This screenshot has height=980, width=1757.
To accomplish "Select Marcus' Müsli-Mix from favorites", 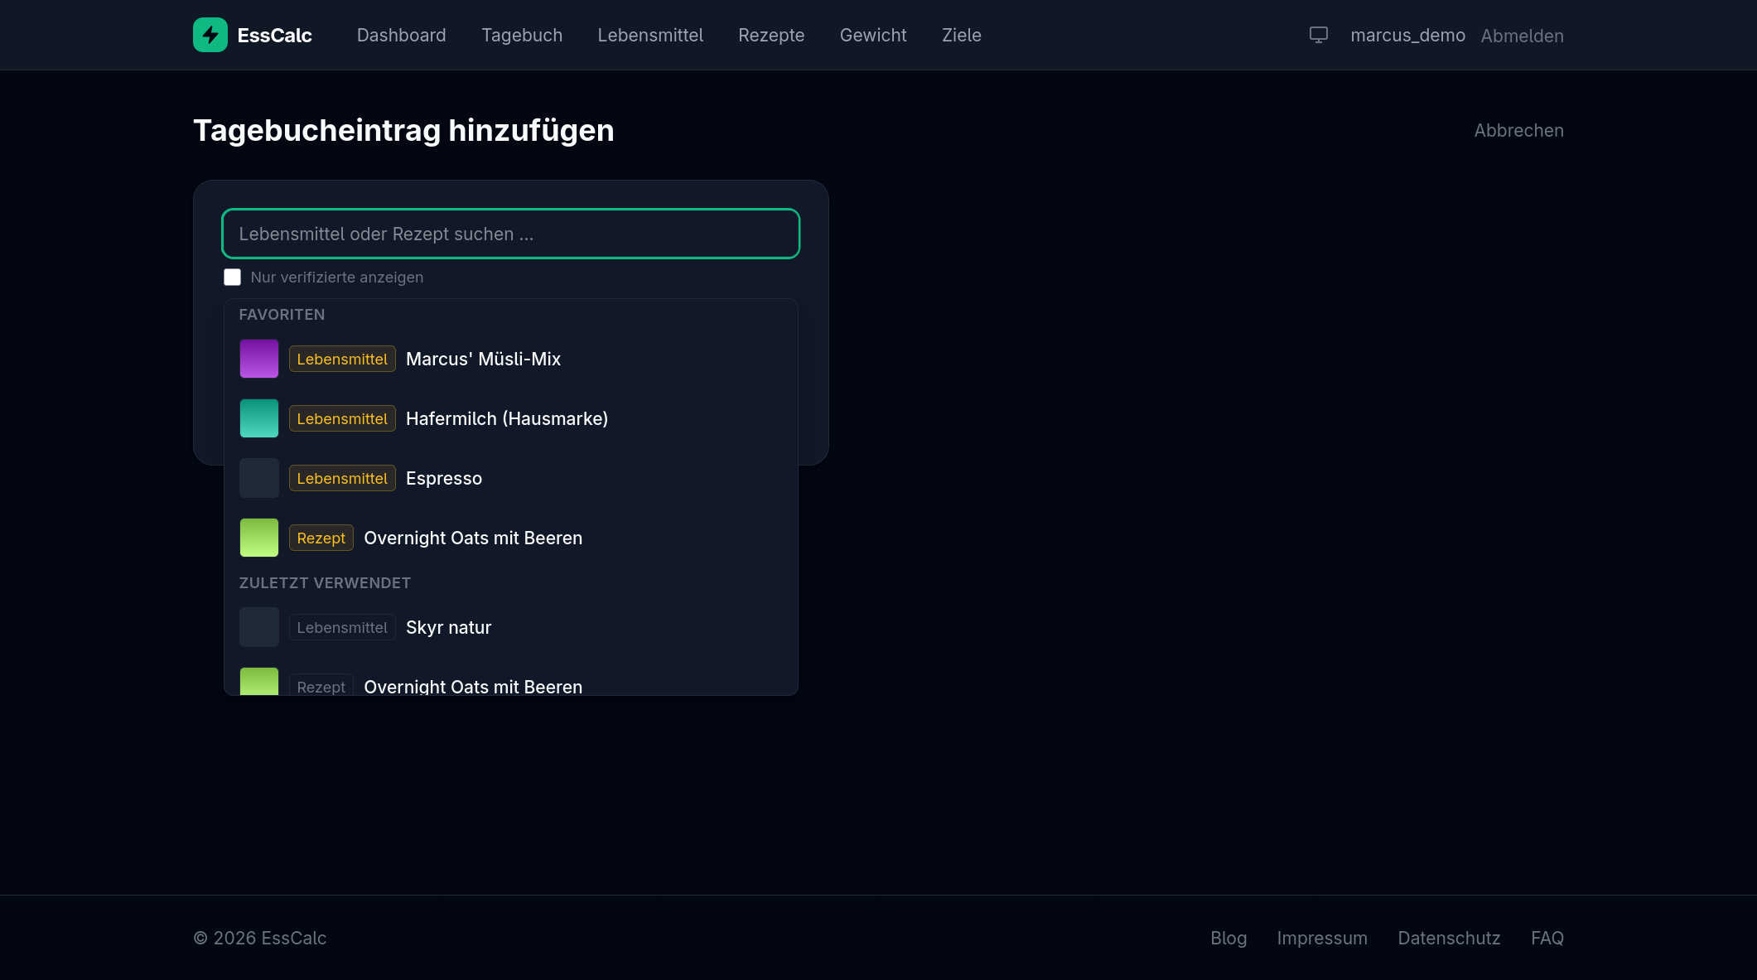I will (511, 359).
